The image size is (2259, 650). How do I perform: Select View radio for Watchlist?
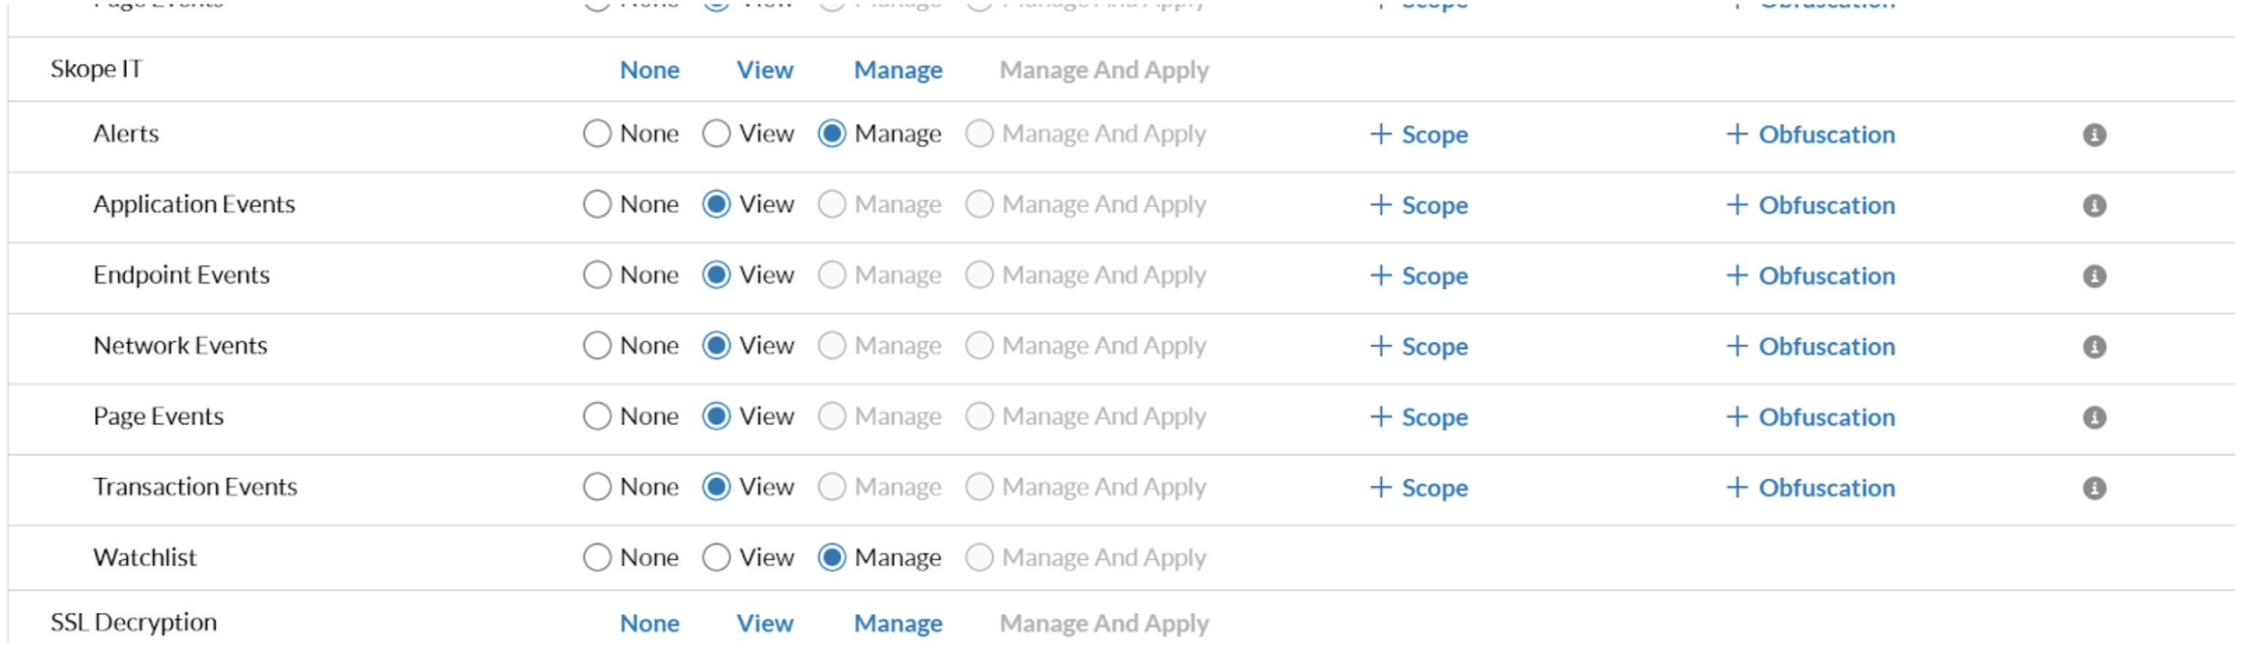click(716, 557)
